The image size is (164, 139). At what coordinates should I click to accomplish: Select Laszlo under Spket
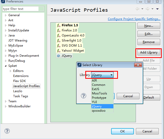[x=18, y=91]
